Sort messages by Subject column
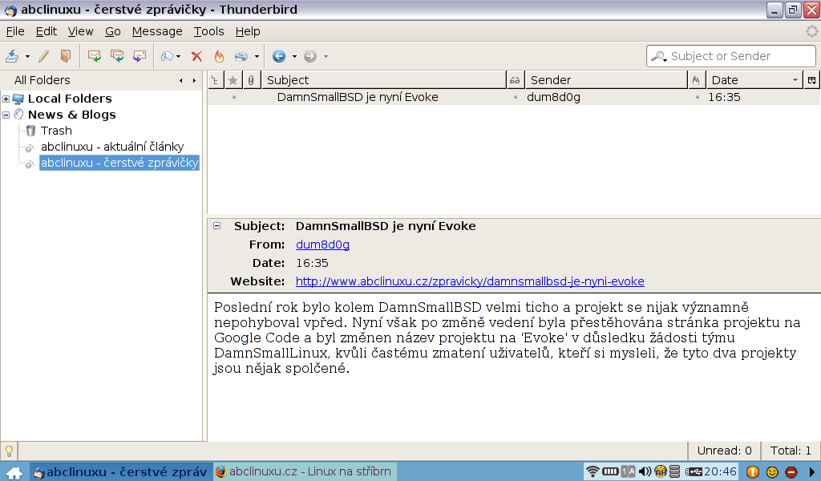The image size is (821, 481). point(384,80)
